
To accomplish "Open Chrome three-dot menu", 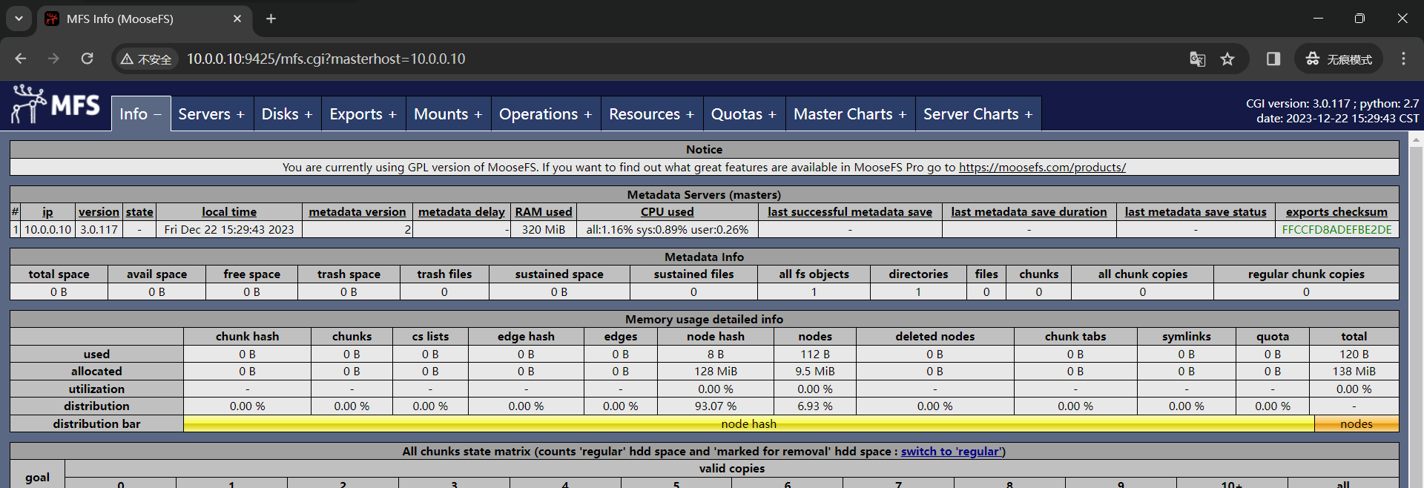I will pyautogui.click(x=1403, y=59).
